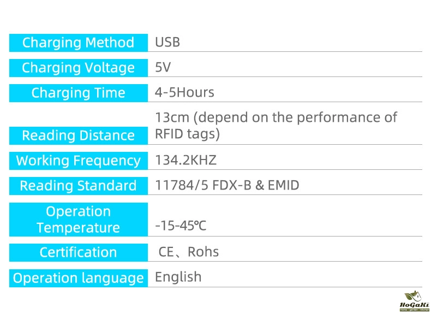This screenshot has height=319, width=431.
Task: Click the Charging Time label cell
Action: [x=79, y=93]
